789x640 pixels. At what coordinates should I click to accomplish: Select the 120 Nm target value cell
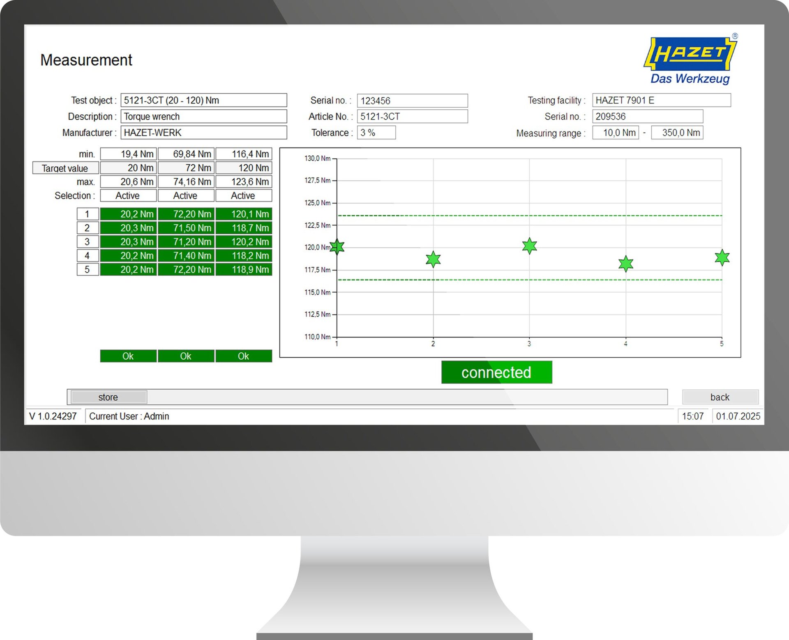(x=244, y=168)
